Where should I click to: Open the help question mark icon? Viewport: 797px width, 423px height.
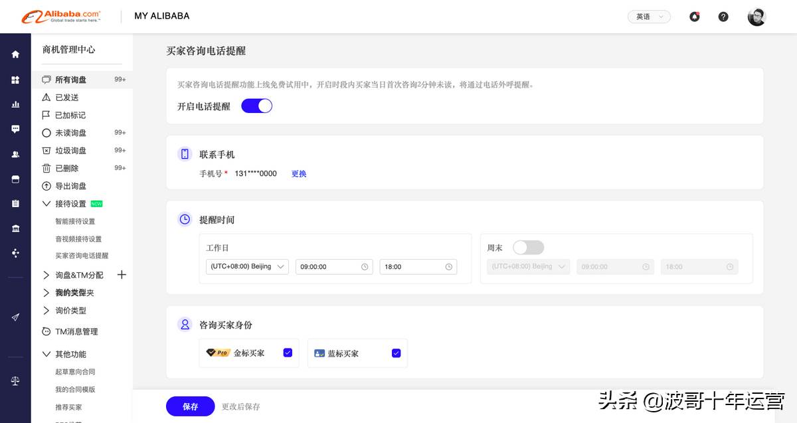coord(723,17)
